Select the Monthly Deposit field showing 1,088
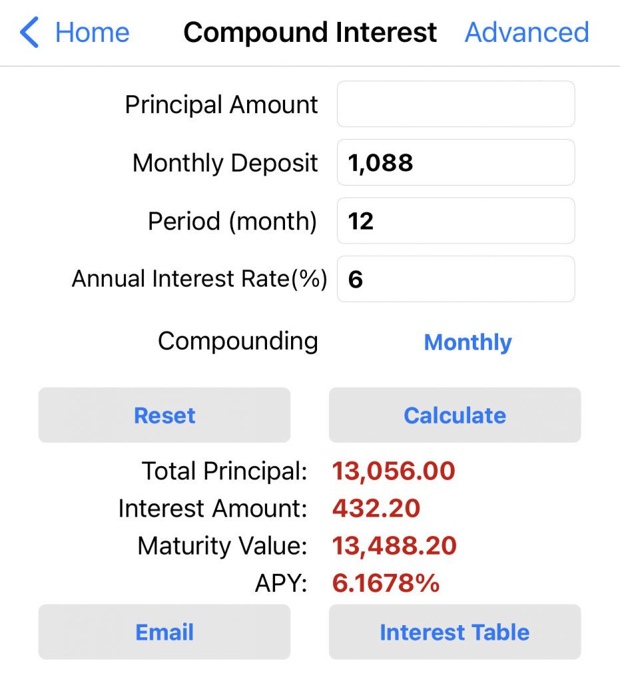 coord(456,163)
